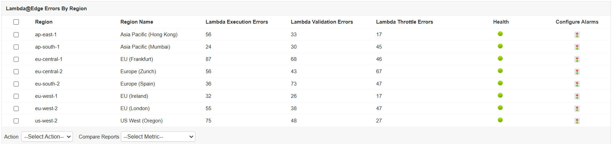The image size is (613, 144).
Task: Select the eu-west-1 row checkbox
Action: [16, 96]
